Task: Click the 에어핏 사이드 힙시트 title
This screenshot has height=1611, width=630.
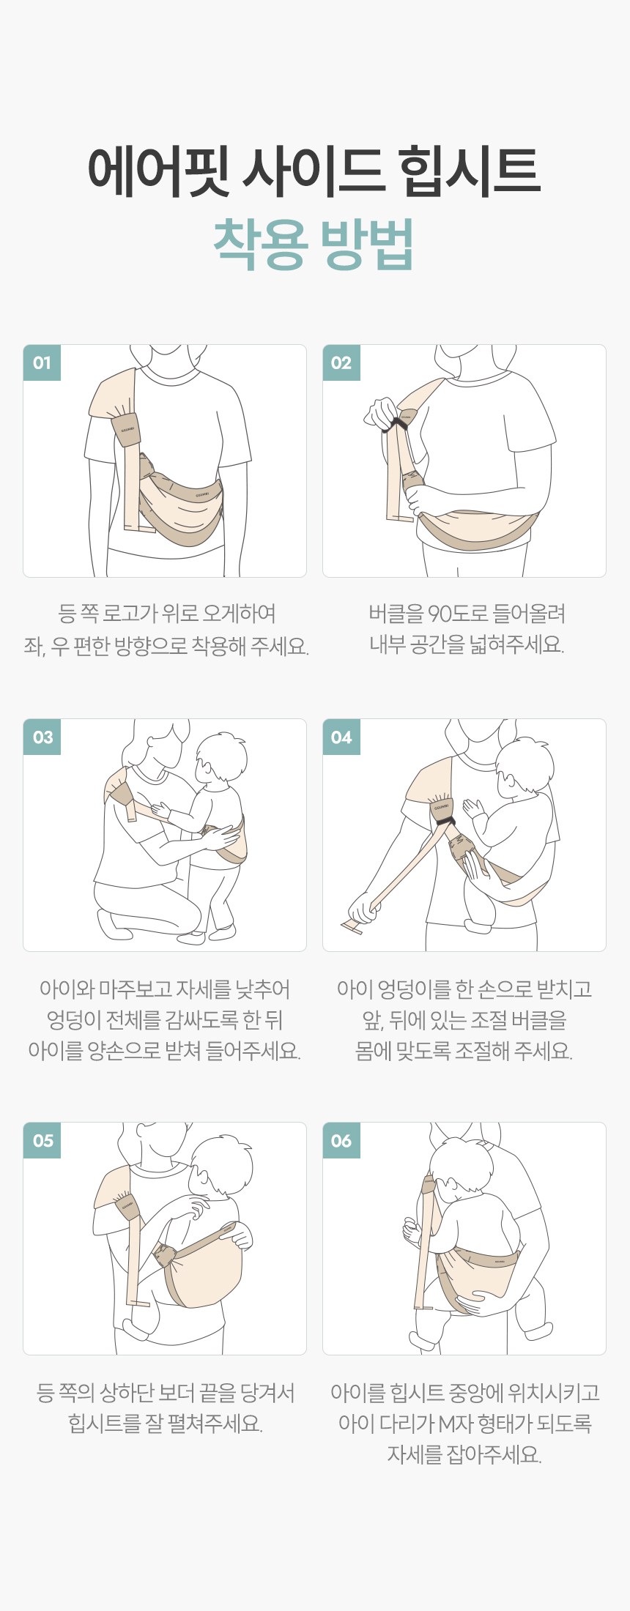Action: 314,171
